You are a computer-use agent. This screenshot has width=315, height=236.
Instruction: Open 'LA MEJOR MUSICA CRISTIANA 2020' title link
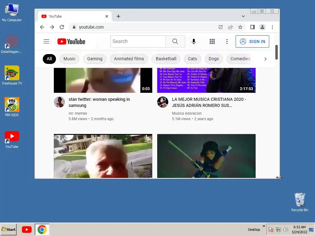209,102
